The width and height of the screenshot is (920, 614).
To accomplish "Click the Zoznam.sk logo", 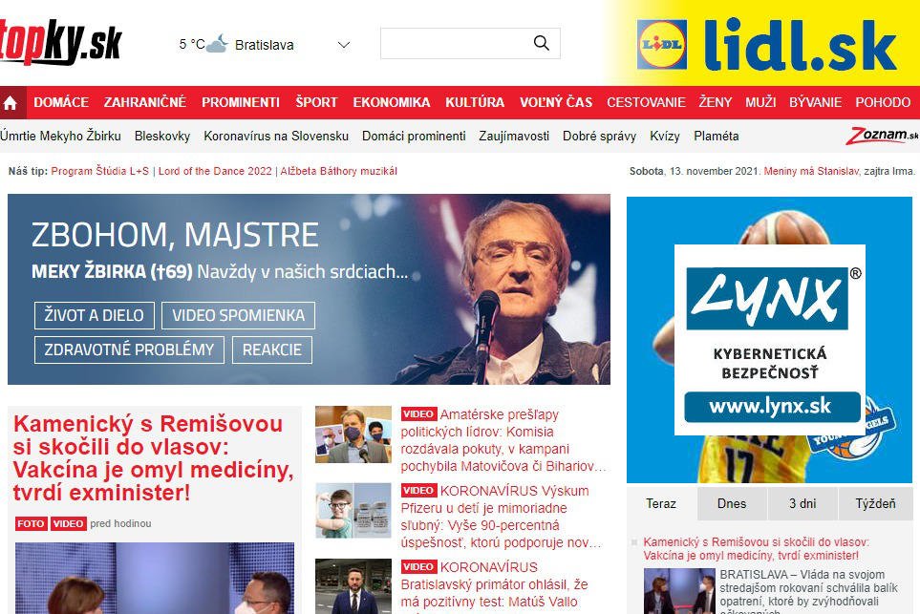I will tap(881, 136).
